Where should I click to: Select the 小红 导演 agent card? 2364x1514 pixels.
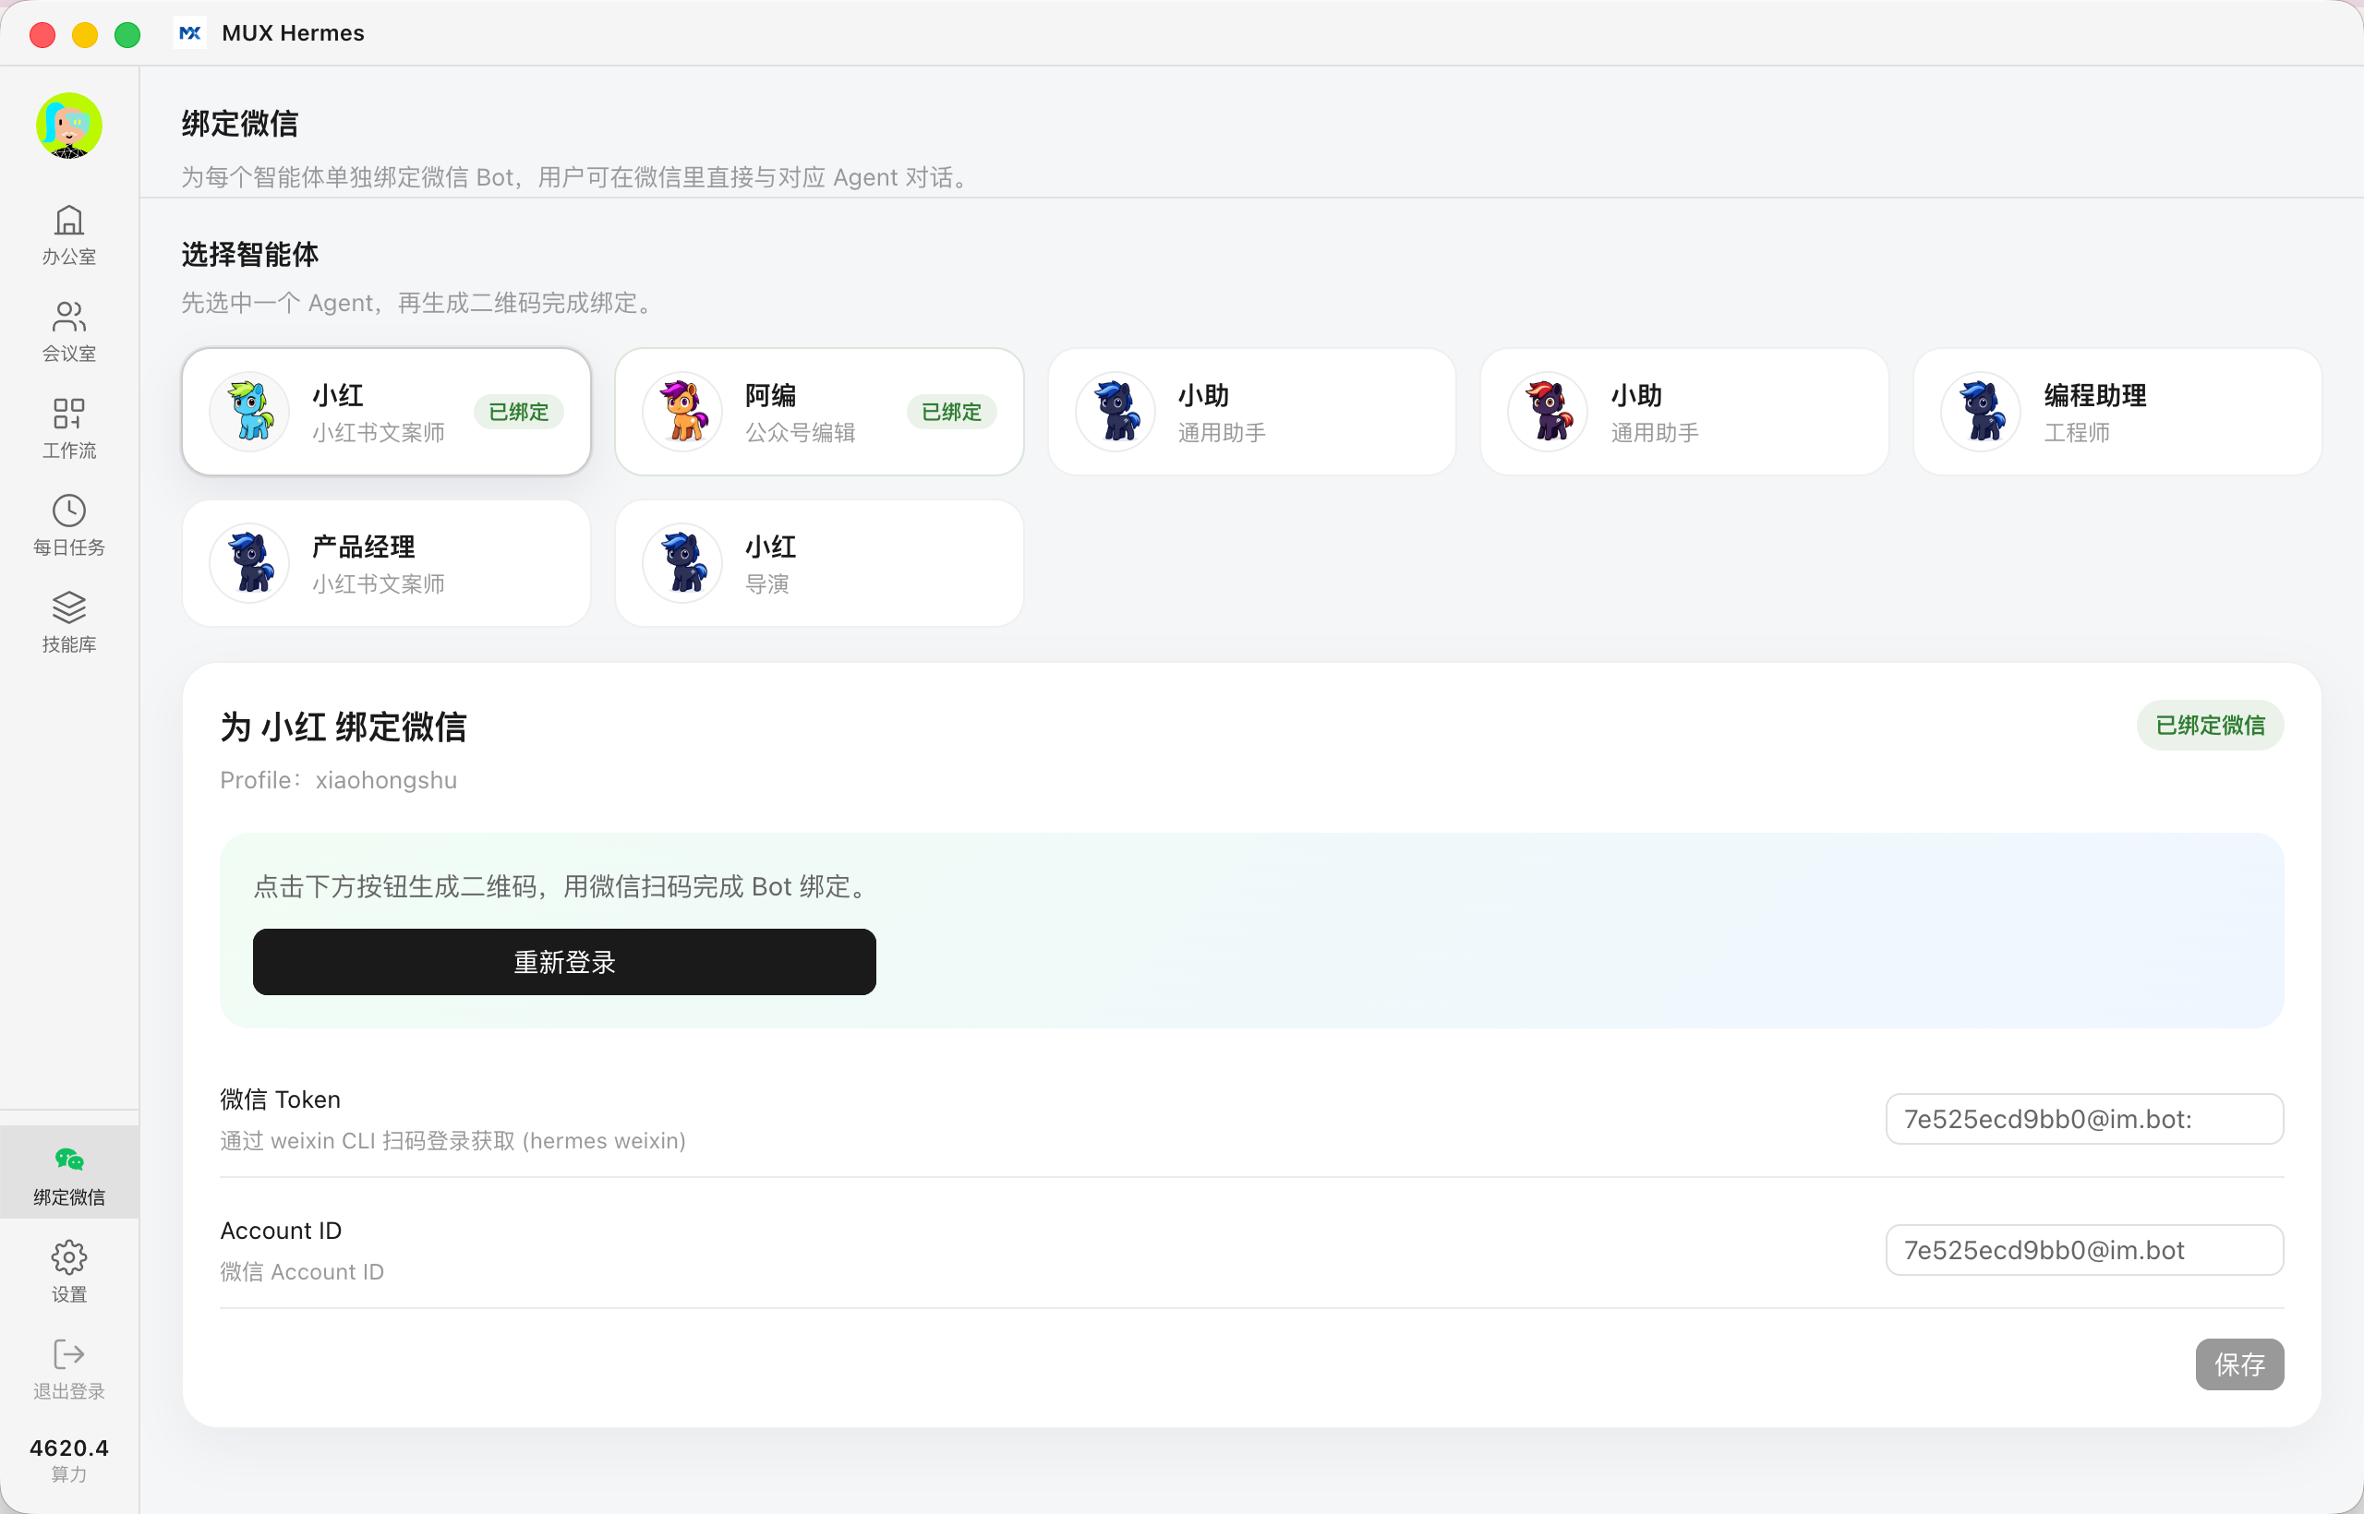819,562
